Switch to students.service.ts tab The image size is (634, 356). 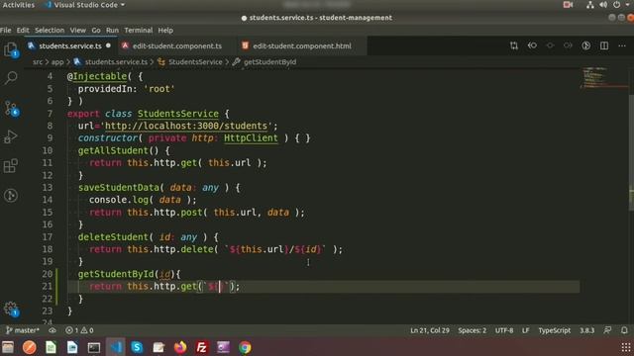pyautogui.click(x=70, y=46)
